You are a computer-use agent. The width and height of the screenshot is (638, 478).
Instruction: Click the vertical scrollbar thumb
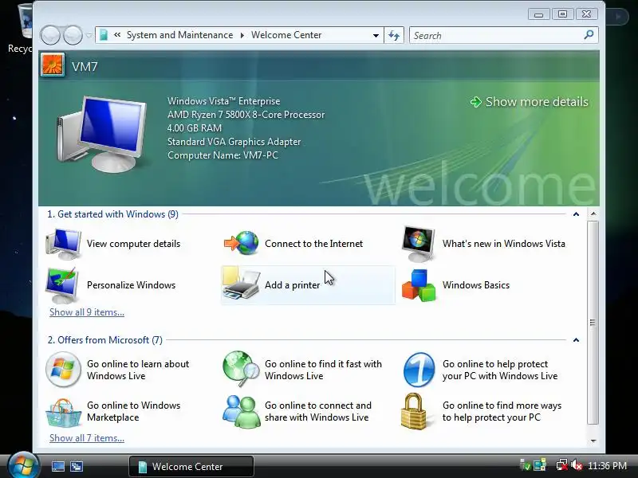coord(593,323)
